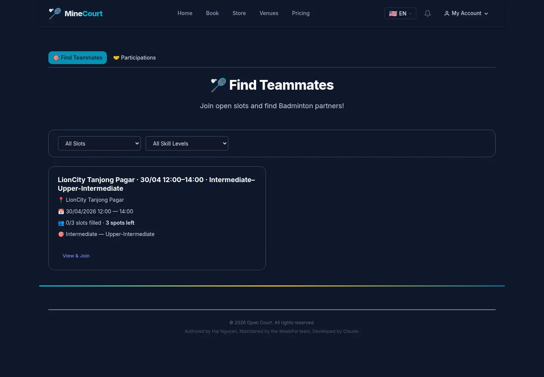Expand the My Account menu
This screenshot has height=377, width=544.
point(466,14)
